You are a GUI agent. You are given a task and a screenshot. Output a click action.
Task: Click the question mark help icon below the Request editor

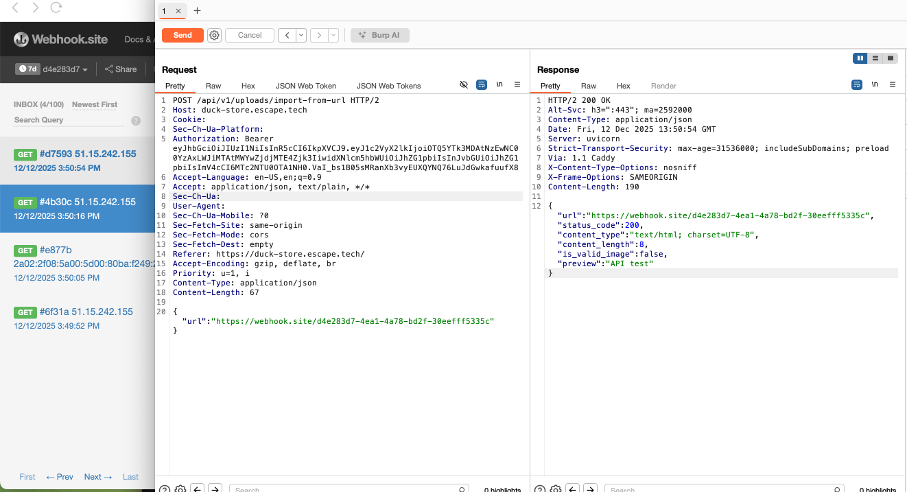point(164,489)
